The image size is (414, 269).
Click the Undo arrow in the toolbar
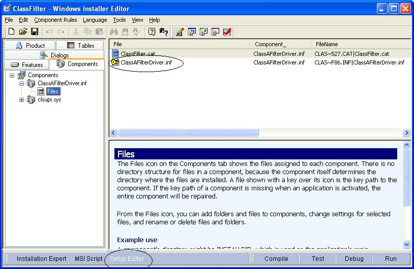point(49,32)
